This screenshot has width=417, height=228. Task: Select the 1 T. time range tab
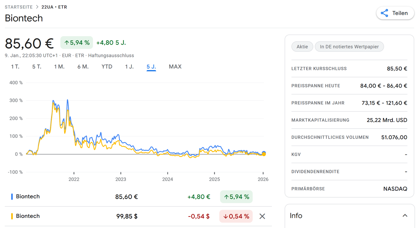tap(15, 67)
